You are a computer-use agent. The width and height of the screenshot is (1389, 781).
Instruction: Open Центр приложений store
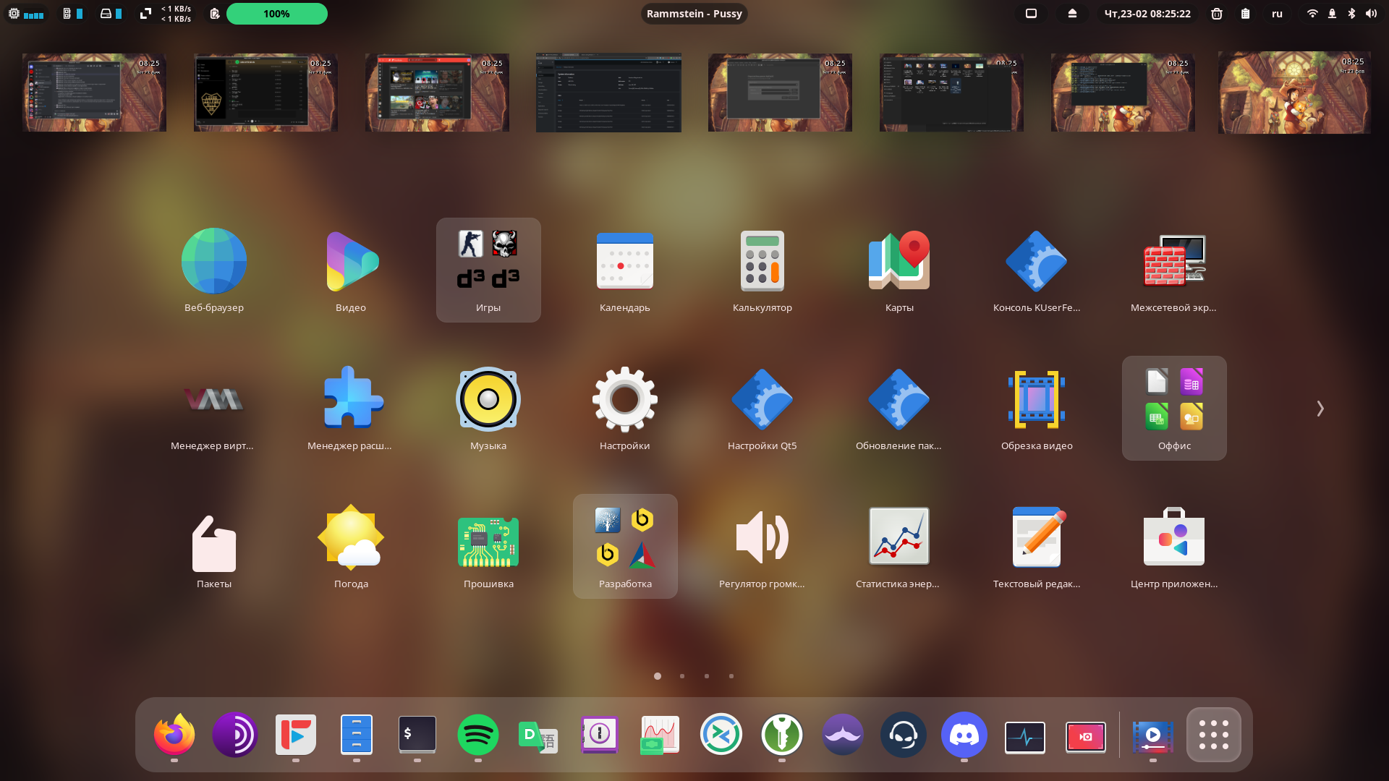(1174, 546)
